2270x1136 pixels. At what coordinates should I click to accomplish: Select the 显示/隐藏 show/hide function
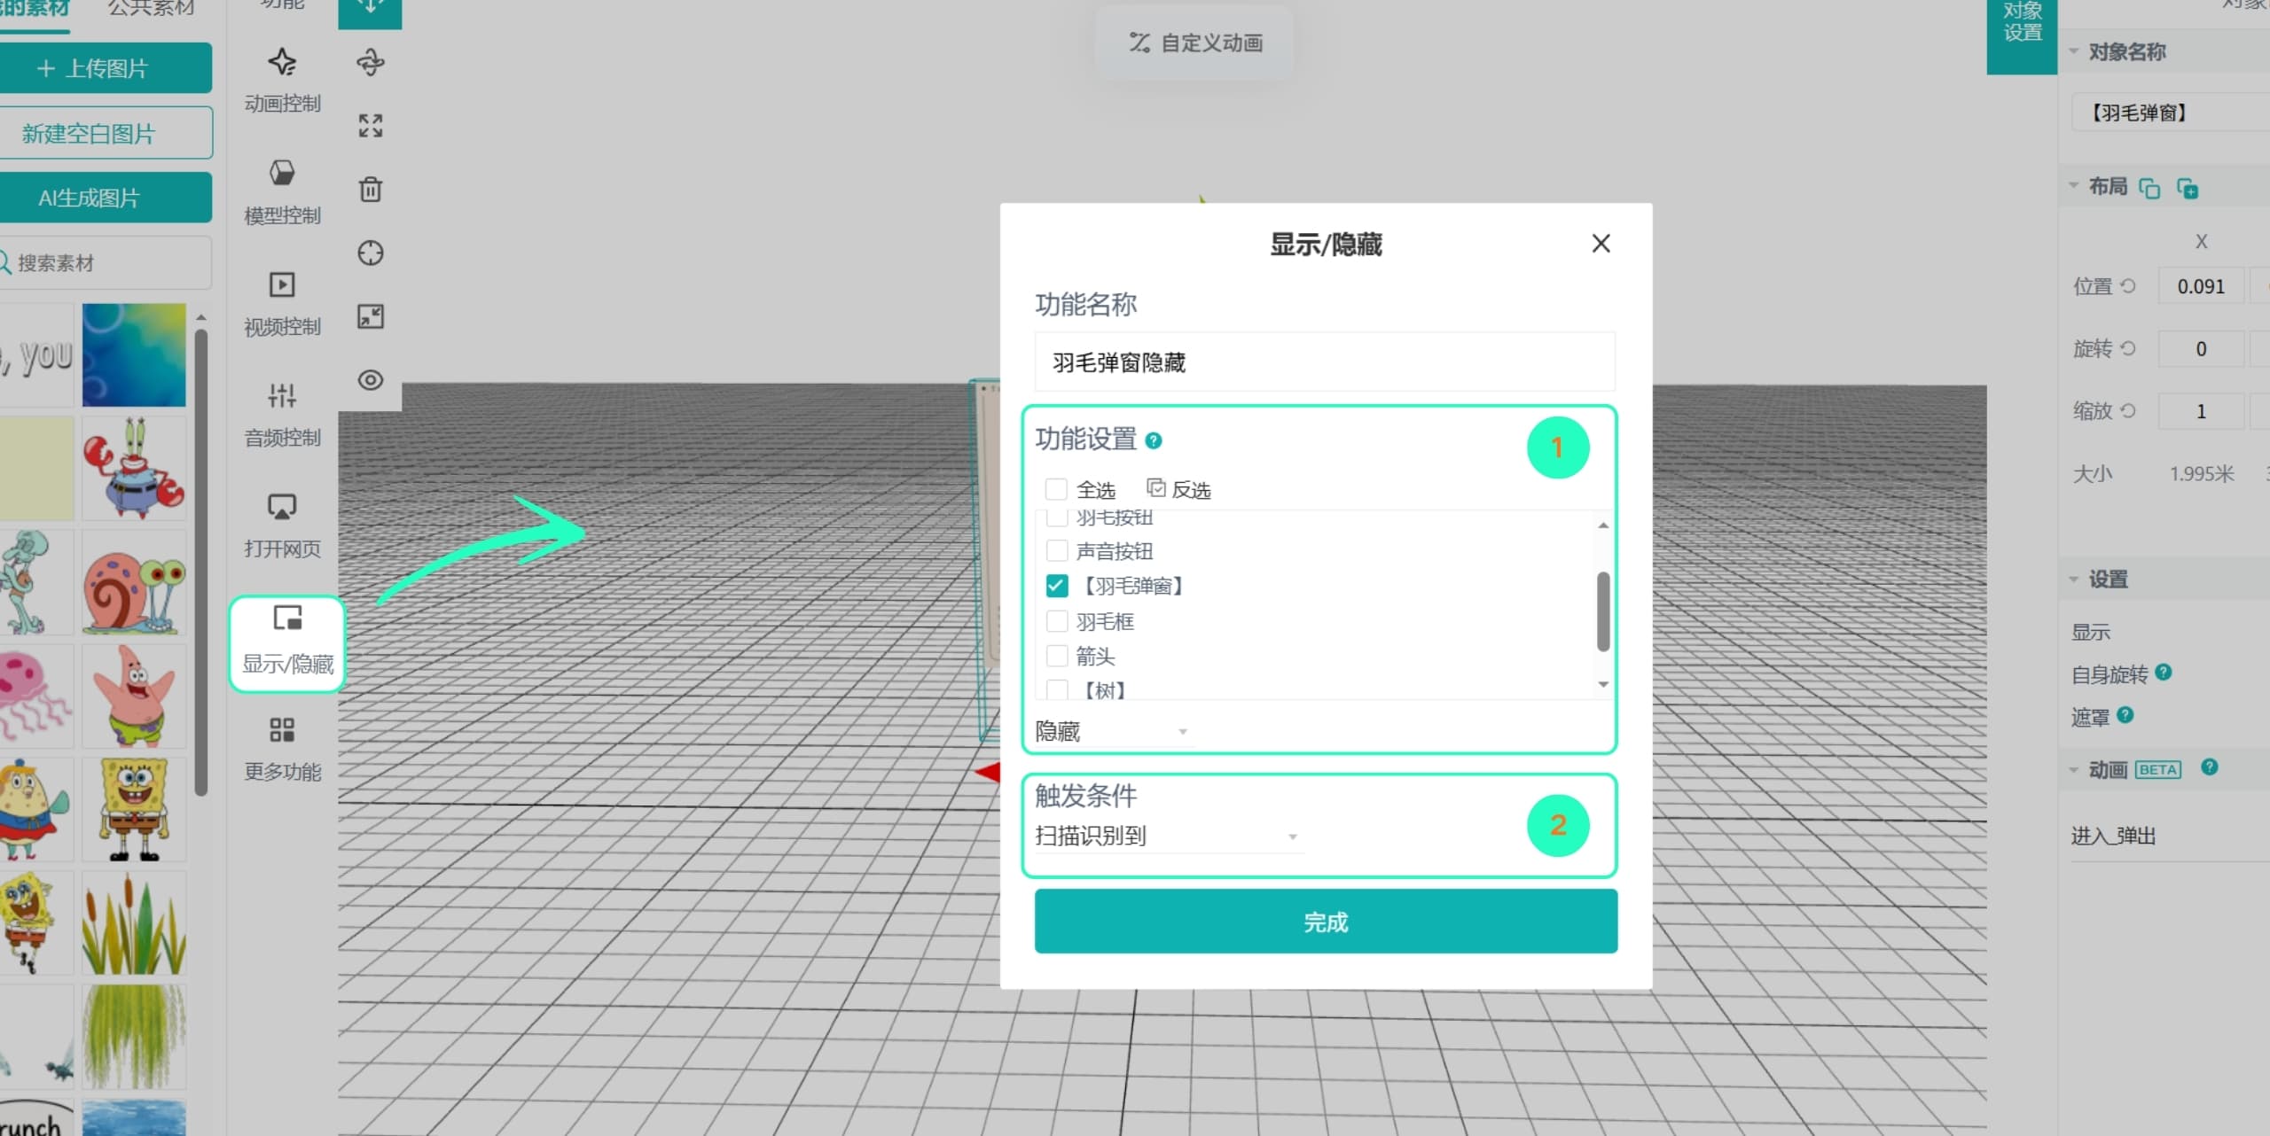click(287, 642)
